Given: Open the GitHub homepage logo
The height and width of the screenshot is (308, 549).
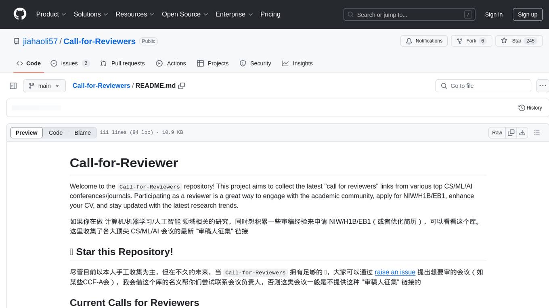Looking at the screenshot, I should tap(20, 14).
